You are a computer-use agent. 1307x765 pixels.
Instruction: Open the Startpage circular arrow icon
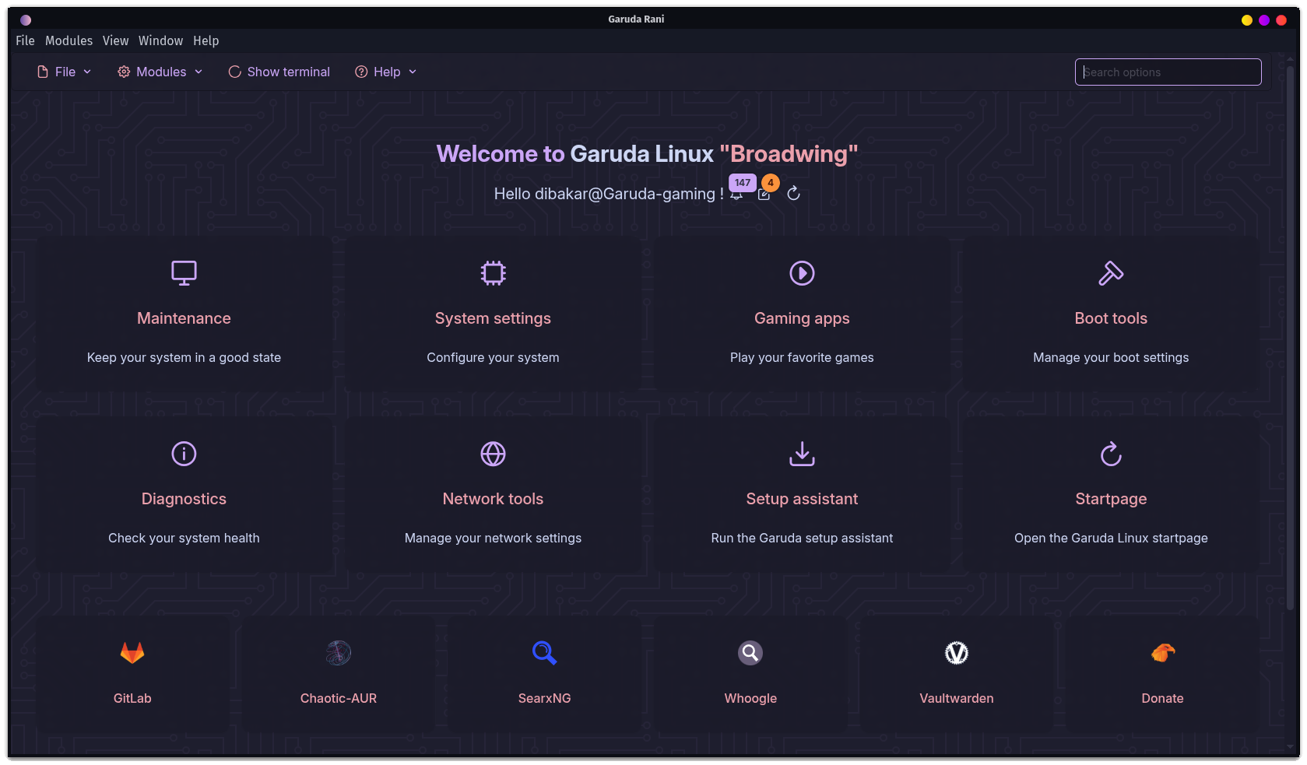click(1111, 454)
